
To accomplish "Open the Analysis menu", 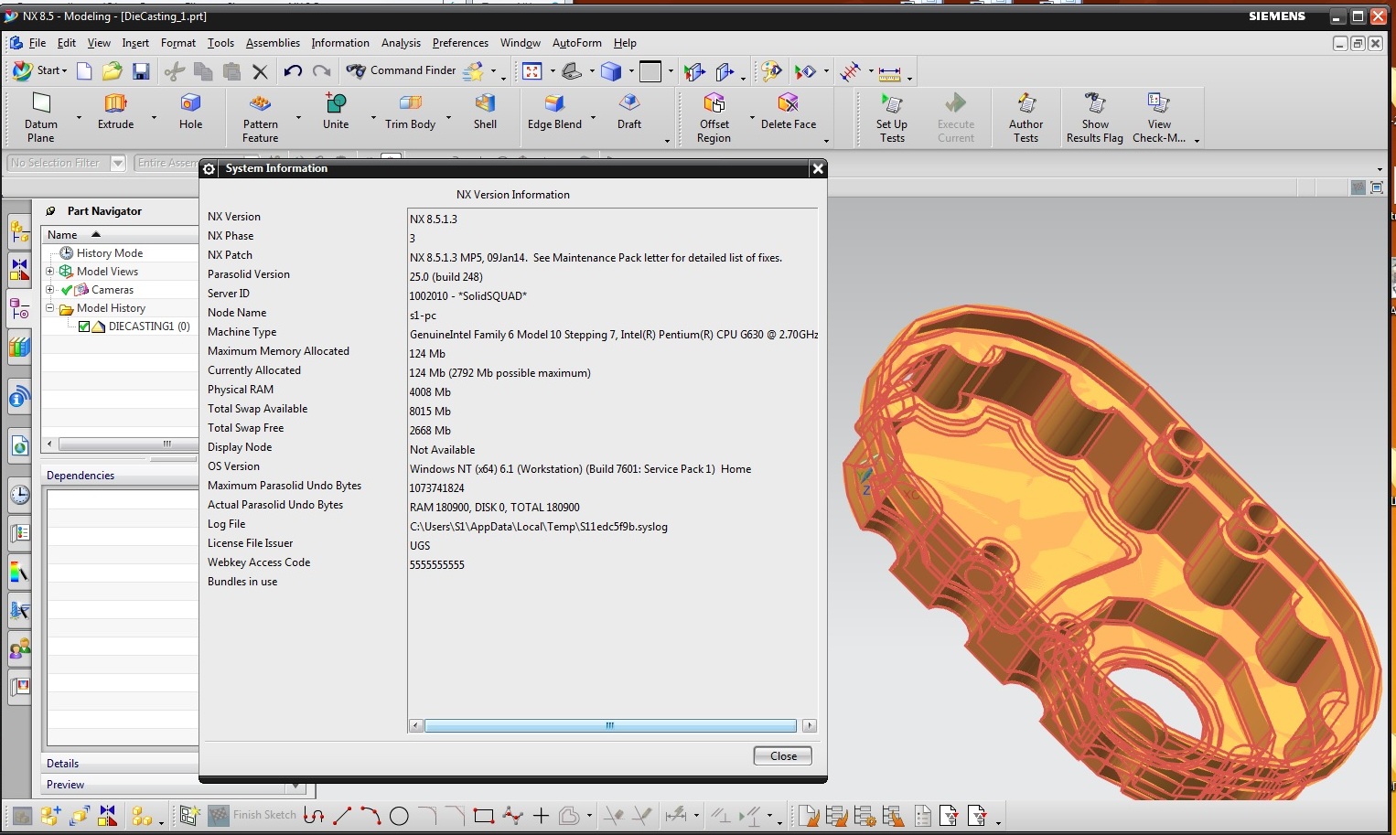I will click(401, 43).
